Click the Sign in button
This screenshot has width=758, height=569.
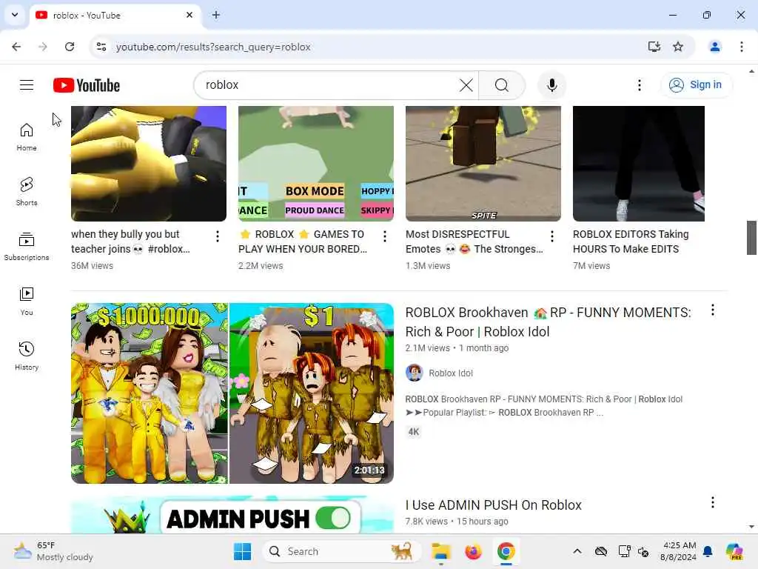tap(696, 85)
